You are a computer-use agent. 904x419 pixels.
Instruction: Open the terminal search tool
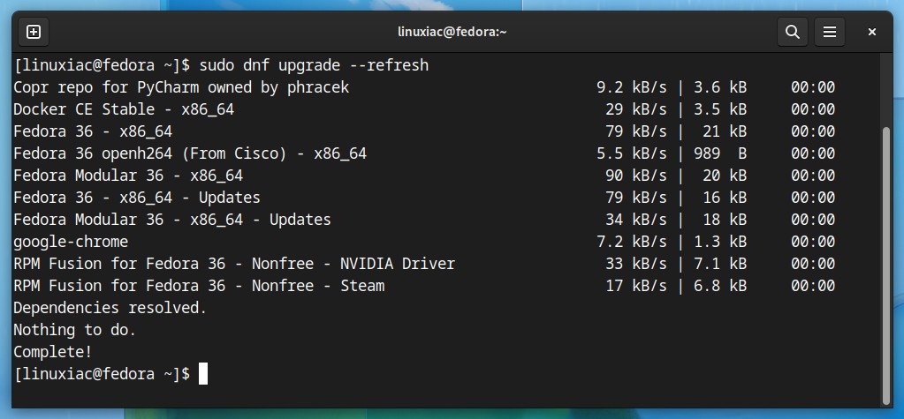(792, 32)
